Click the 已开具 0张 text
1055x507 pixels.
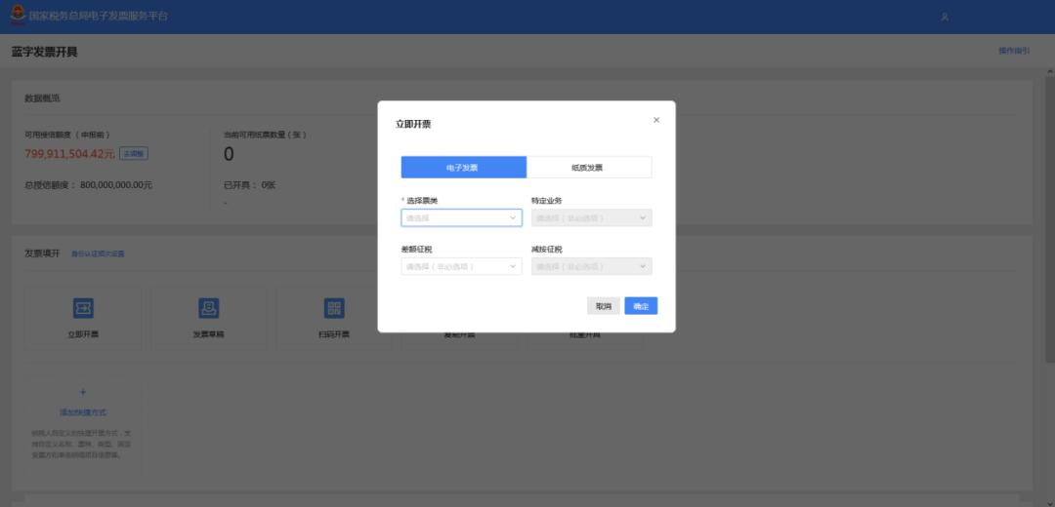(250, 184)
